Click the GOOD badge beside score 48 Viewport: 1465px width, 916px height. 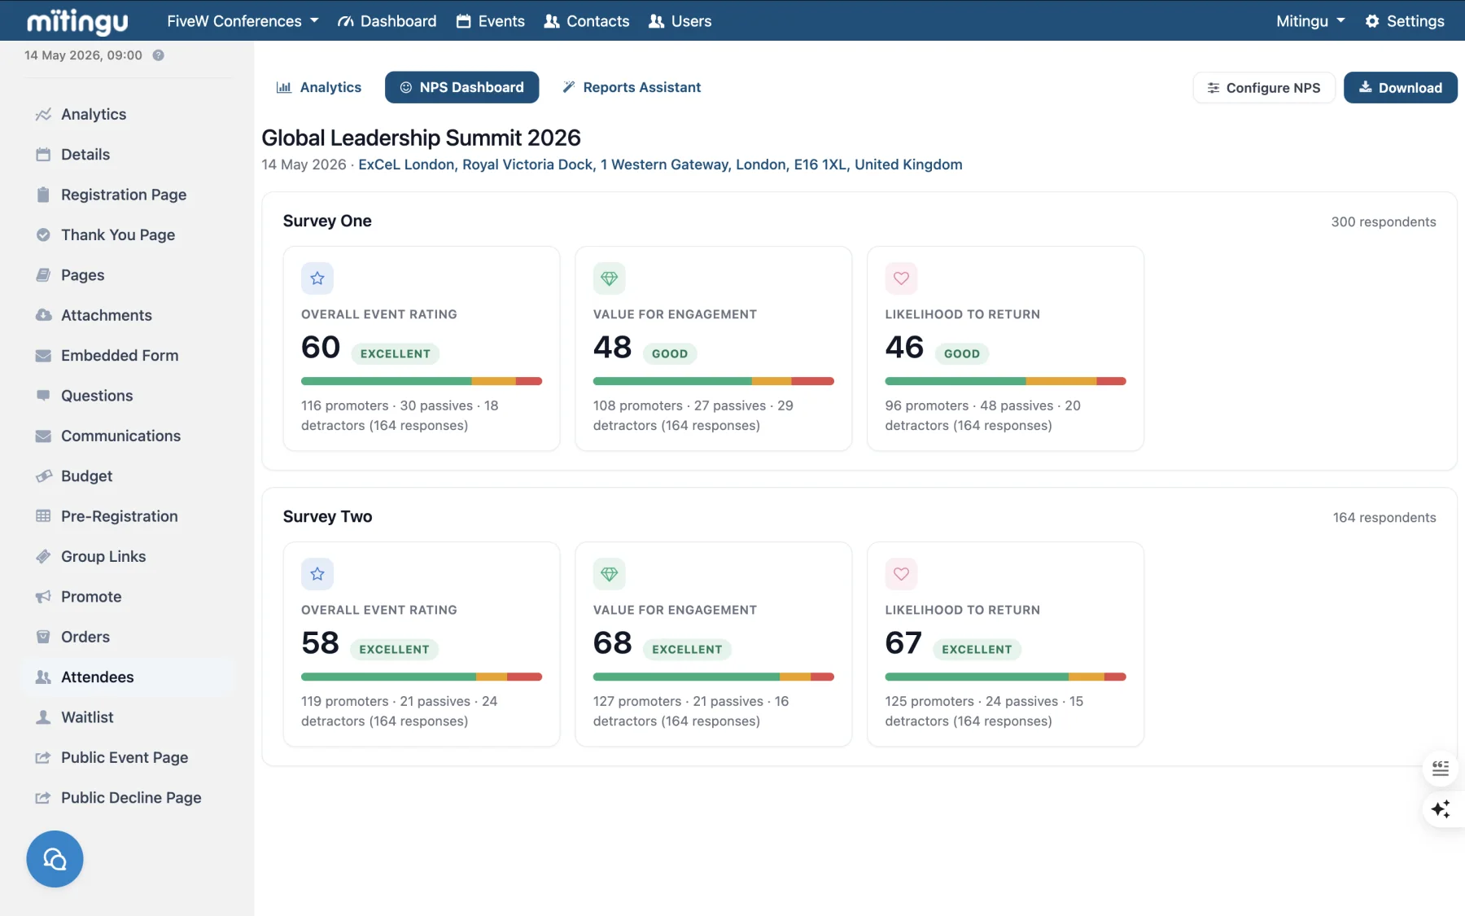[x=670, y=354]
